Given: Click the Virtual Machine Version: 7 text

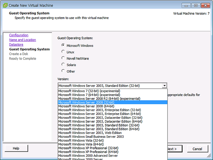Looking at the screenshot, I should 191,13.
